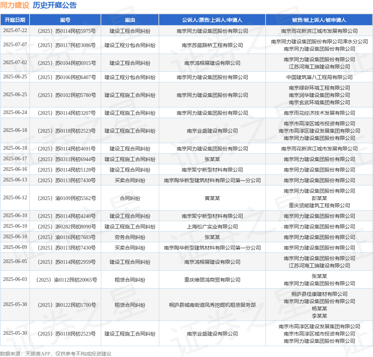
Task: Click the date cell 2025-06-09
Action: tap(15, 247)
